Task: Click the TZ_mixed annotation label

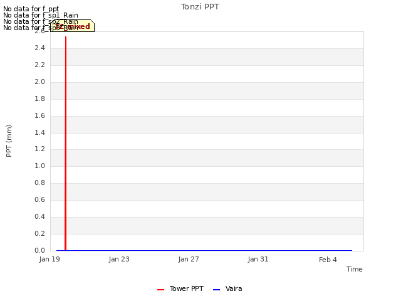Action: pyautogui.click(x=73, y=26)
